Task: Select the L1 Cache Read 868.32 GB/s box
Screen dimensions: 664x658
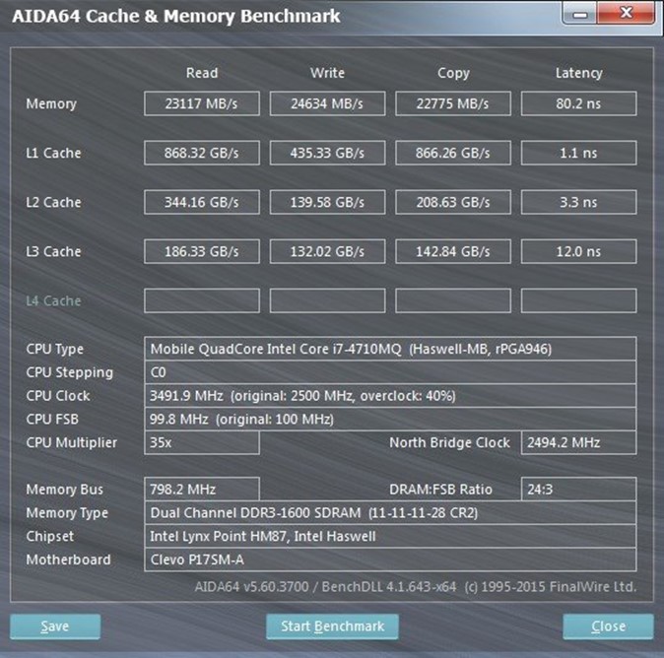Action: (202, 153)
